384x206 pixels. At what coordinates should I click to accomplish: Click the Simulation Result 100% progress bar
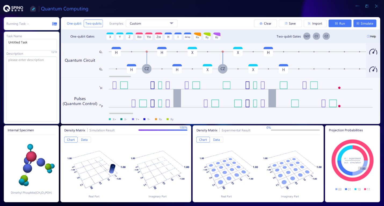coord(163,130)
